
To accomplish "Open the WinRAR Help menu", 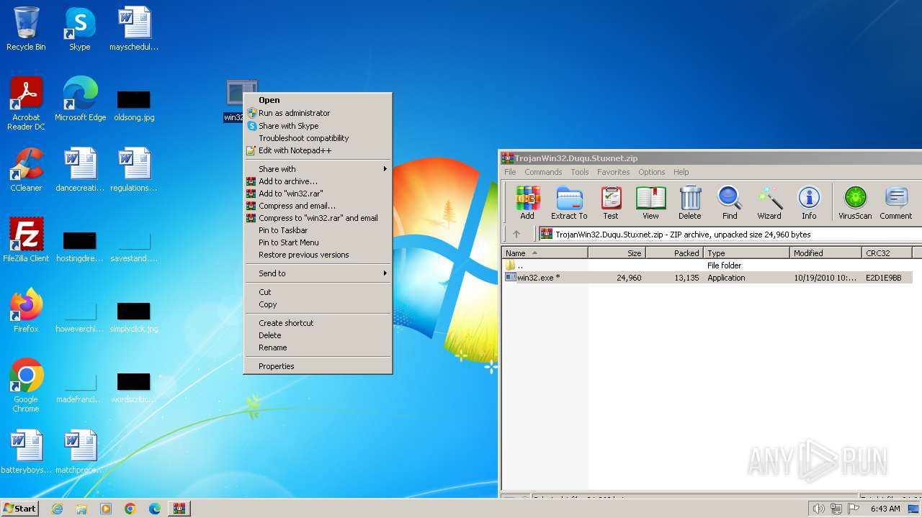I will (681, 172).
